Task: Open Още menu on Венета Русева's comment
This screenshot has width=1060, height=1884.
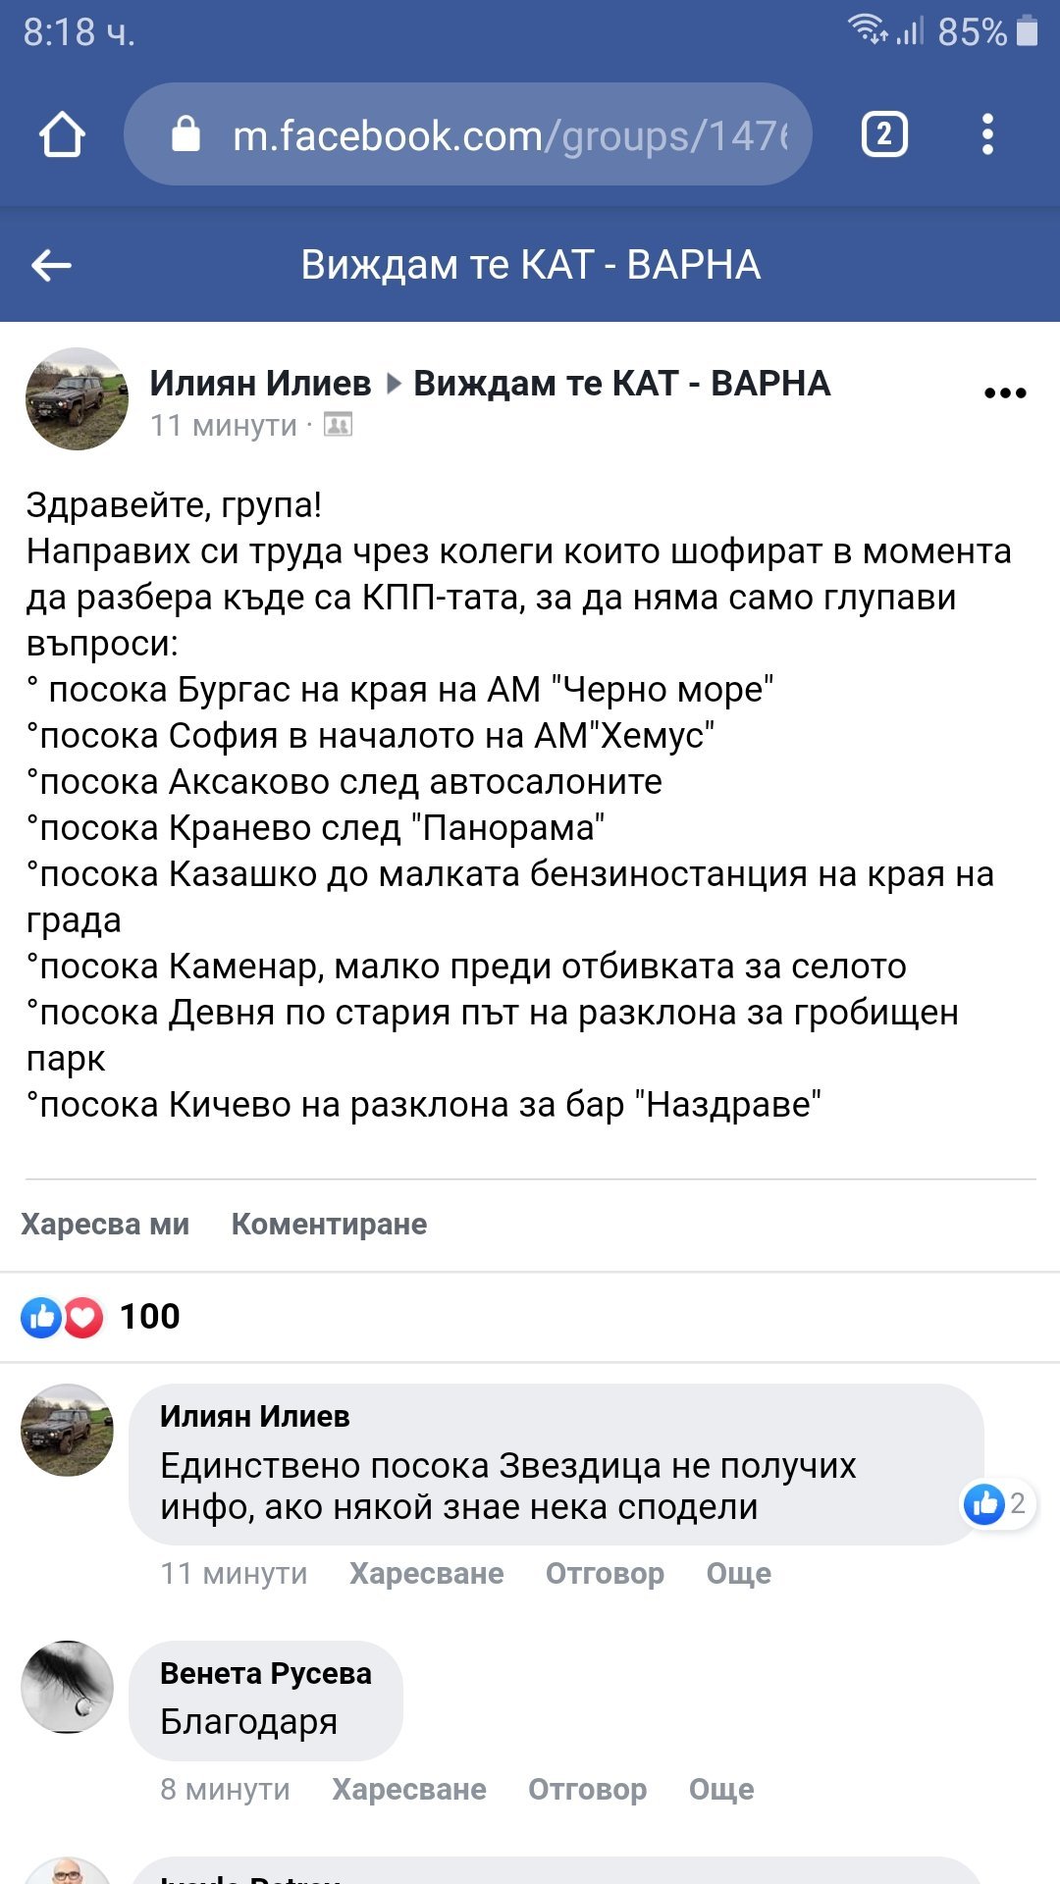Action: [x=721, y=1789]
